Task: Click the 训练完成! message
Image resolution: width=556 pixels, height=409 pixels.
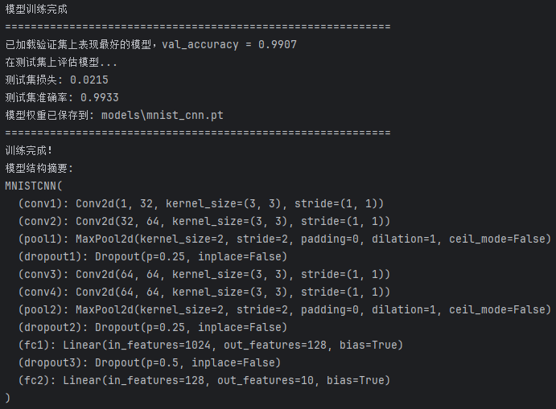Action: pos(30,150)
